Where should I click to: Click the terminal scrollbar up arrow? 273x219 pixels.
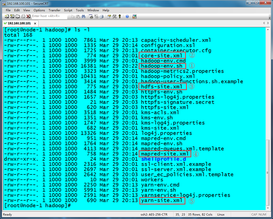(268, 30)
